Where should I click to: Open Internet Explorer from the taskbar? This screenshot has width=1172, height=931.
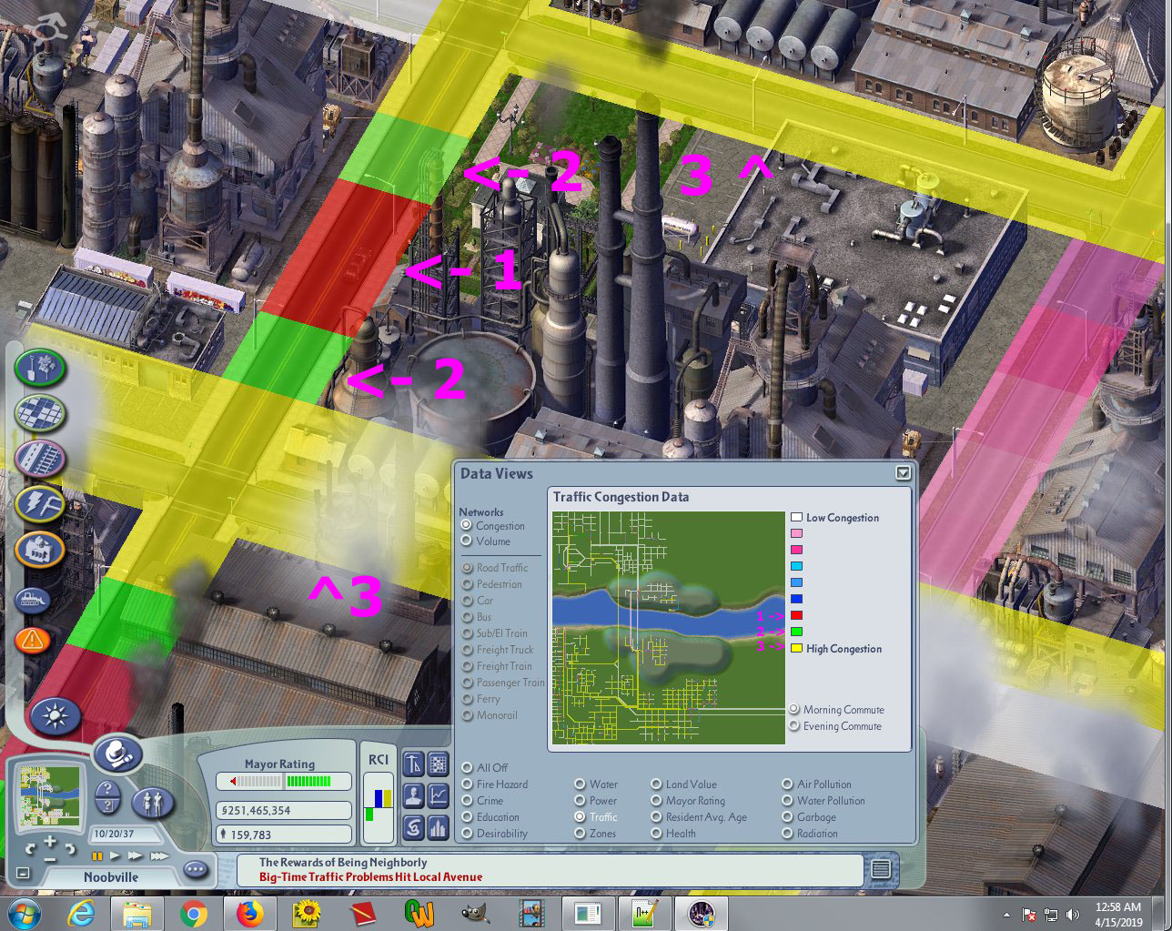[x=80, y=913]
